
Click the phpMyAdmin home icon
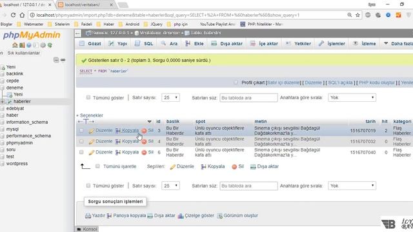coord(15,45)
